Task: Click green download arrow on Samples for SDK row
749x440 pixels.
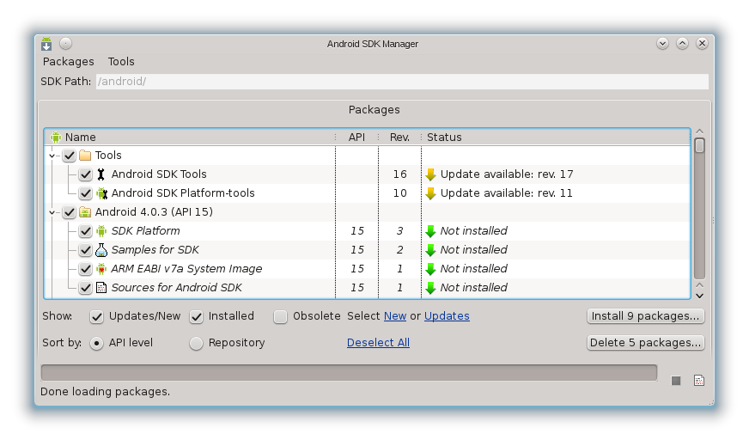Action: (431, 250)
